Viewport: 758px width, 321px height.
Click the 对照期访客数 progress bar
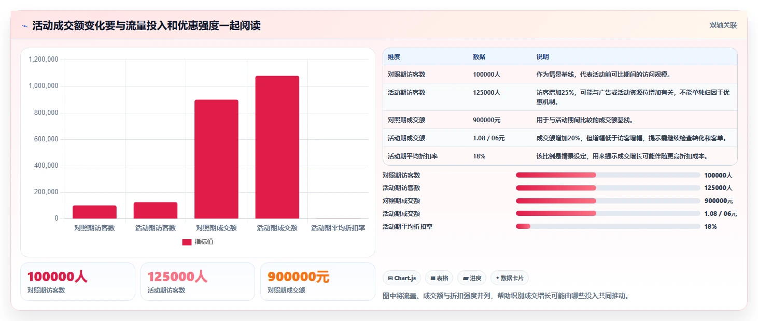click(608, 175)
